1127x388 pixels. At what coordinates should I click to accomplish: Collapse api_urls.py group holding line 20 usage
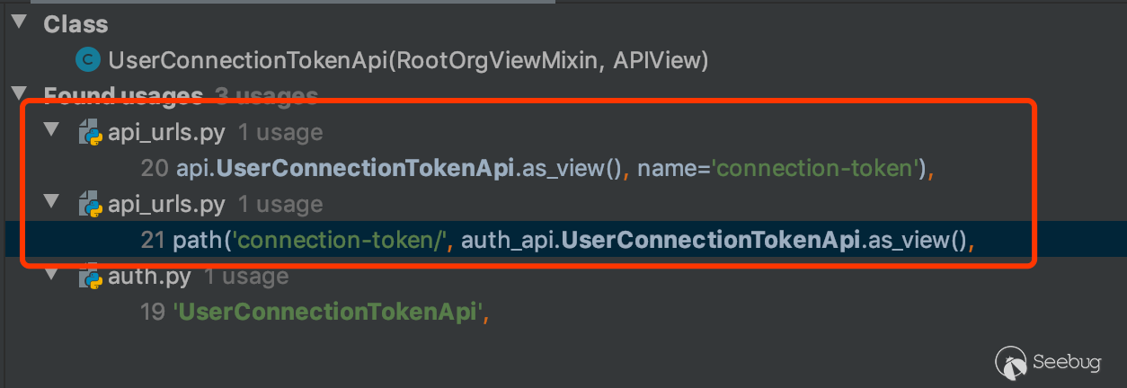[52, 131]
